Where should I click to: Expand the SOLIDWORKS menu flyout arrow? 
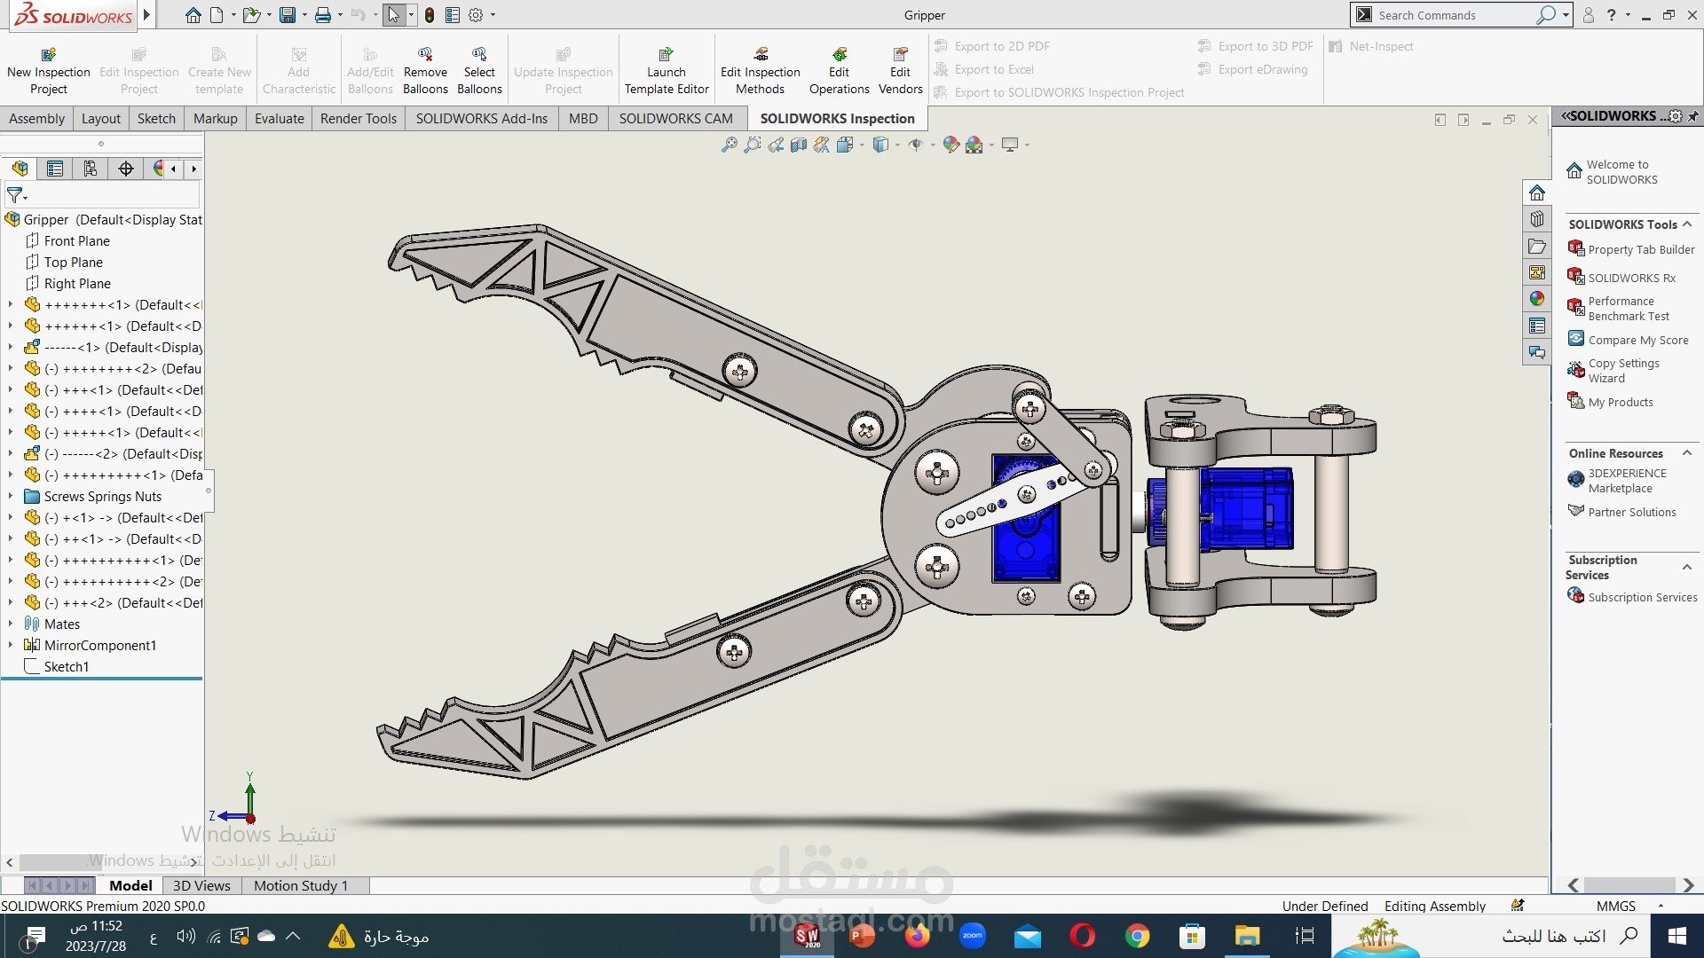tap(147, 15)
